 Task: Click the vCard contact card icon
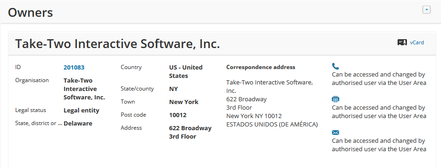[x=402, y=42]
